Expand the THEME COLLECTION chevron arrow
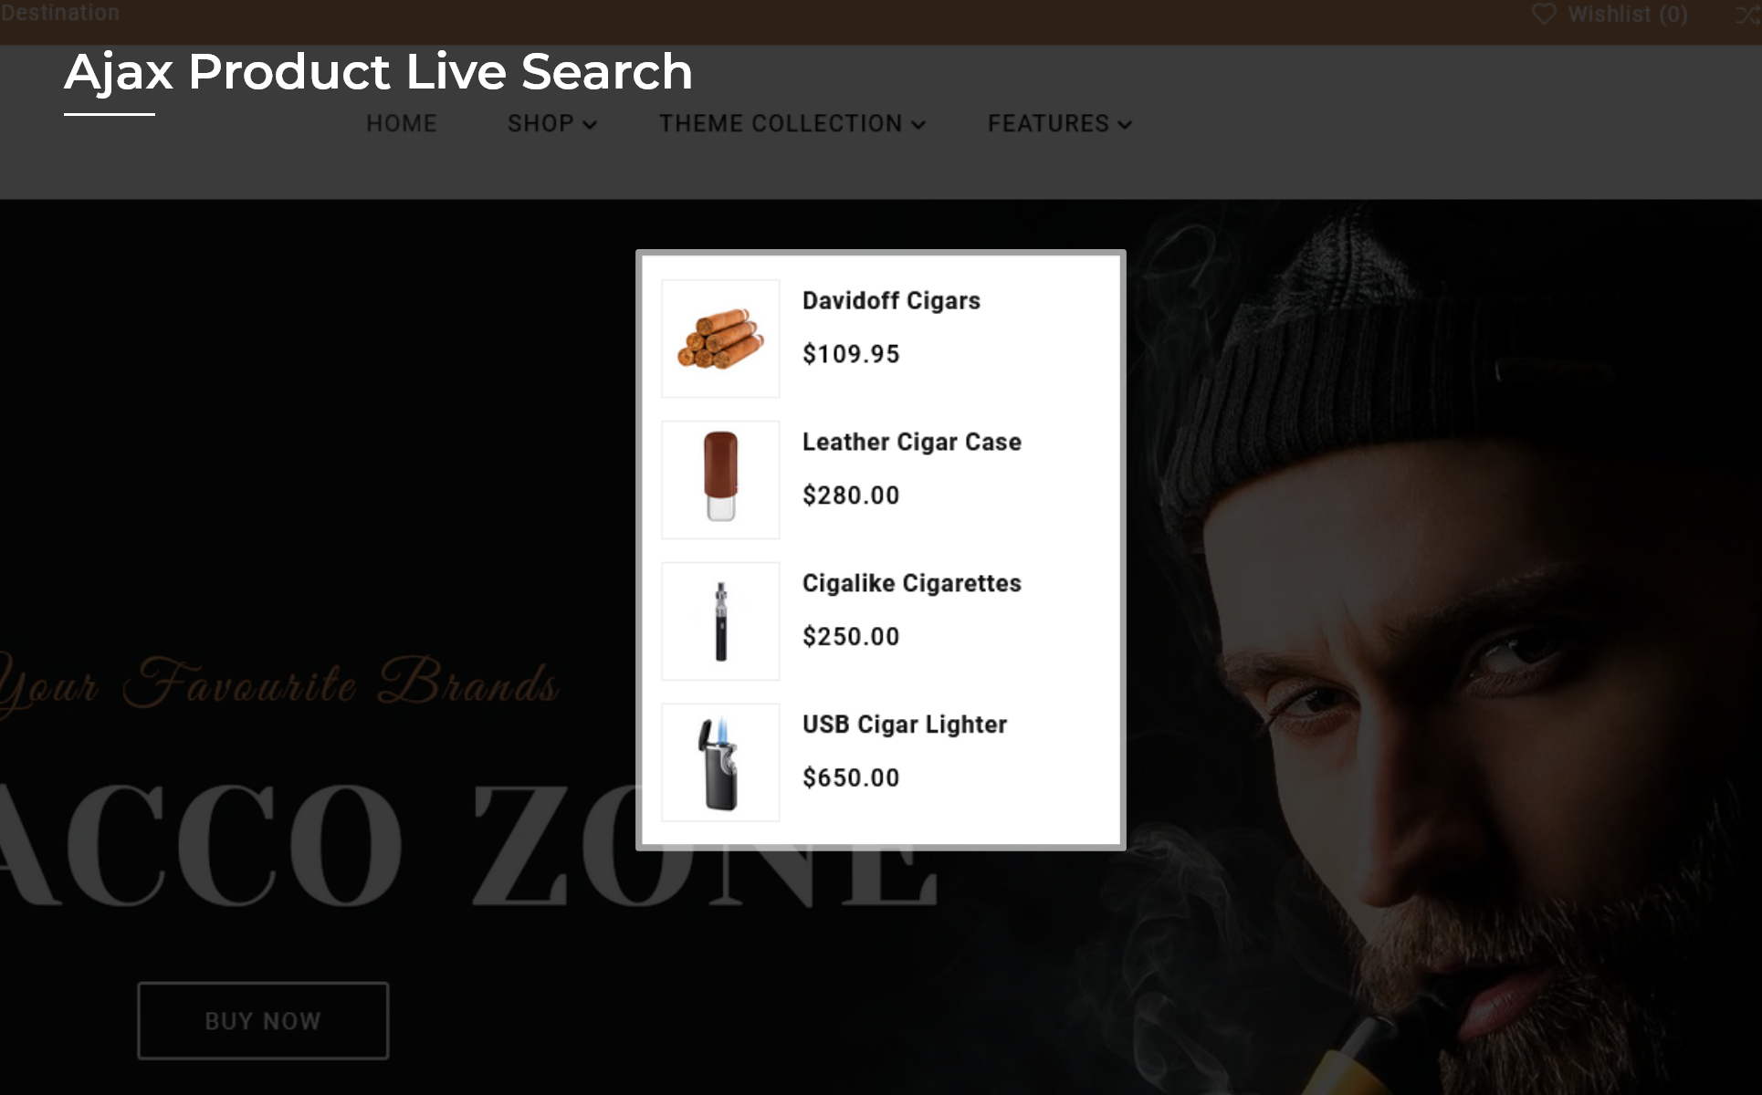This screenshot has width=1762, height=1095. coord(918,125)
